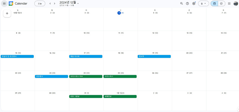
Task: Open the Google apps grid icon
Action: click(x=229, y=4)
